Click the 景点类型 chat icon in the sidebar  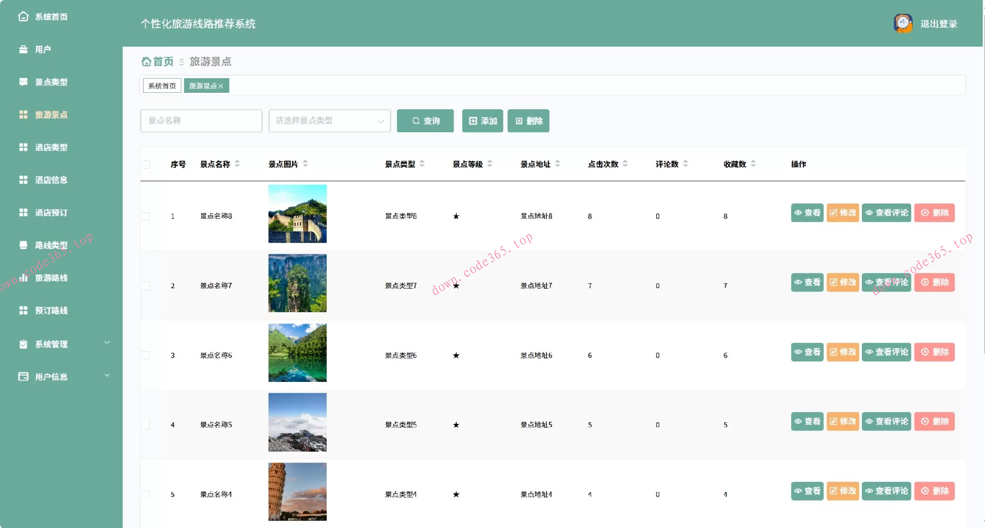coord(23,82)
